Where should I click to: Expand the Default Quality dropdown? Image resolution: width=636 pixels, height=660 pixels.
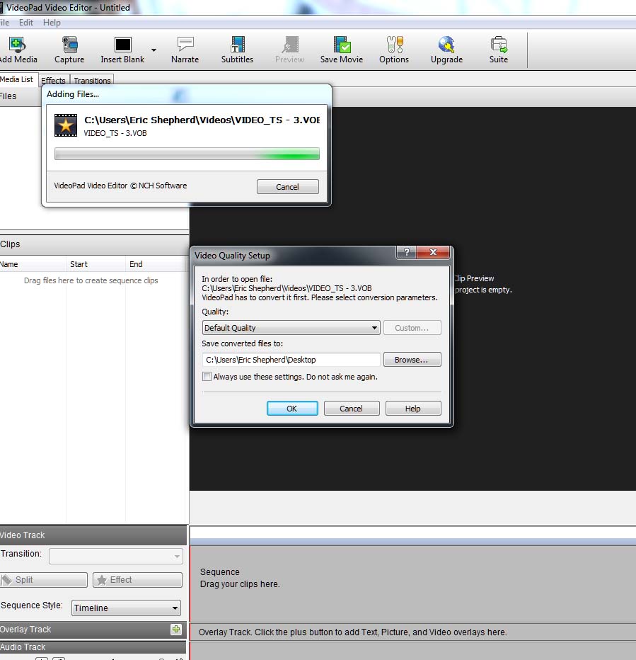pyautogui.click(x=291, y=328)
